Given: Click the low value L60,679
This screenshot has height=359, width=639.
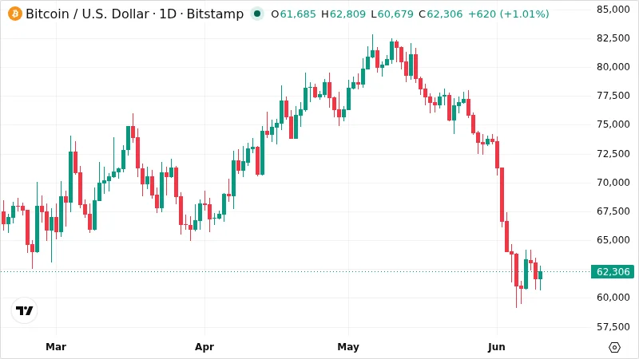Looking at the screenshot, I should 392,14.
